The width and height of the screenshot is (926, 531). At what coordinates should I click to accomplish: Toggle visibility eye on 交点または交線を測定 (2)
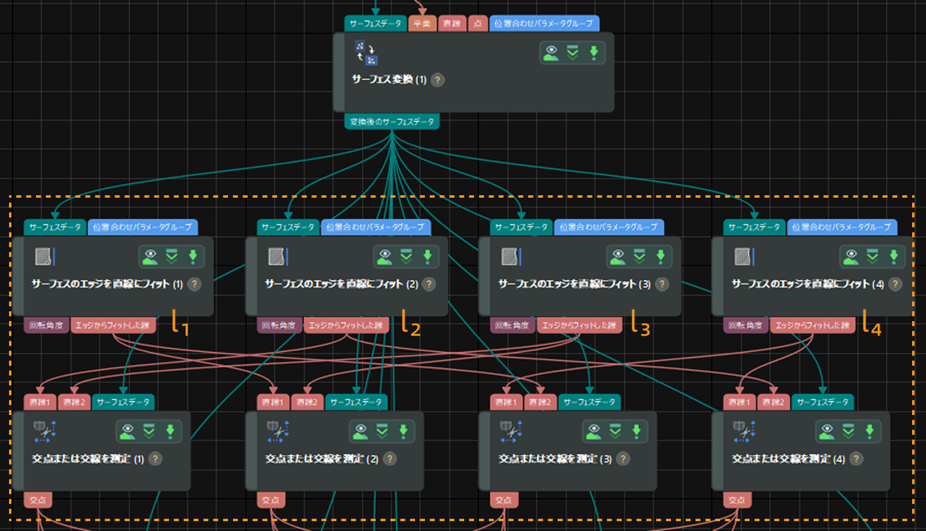point(360,431)
